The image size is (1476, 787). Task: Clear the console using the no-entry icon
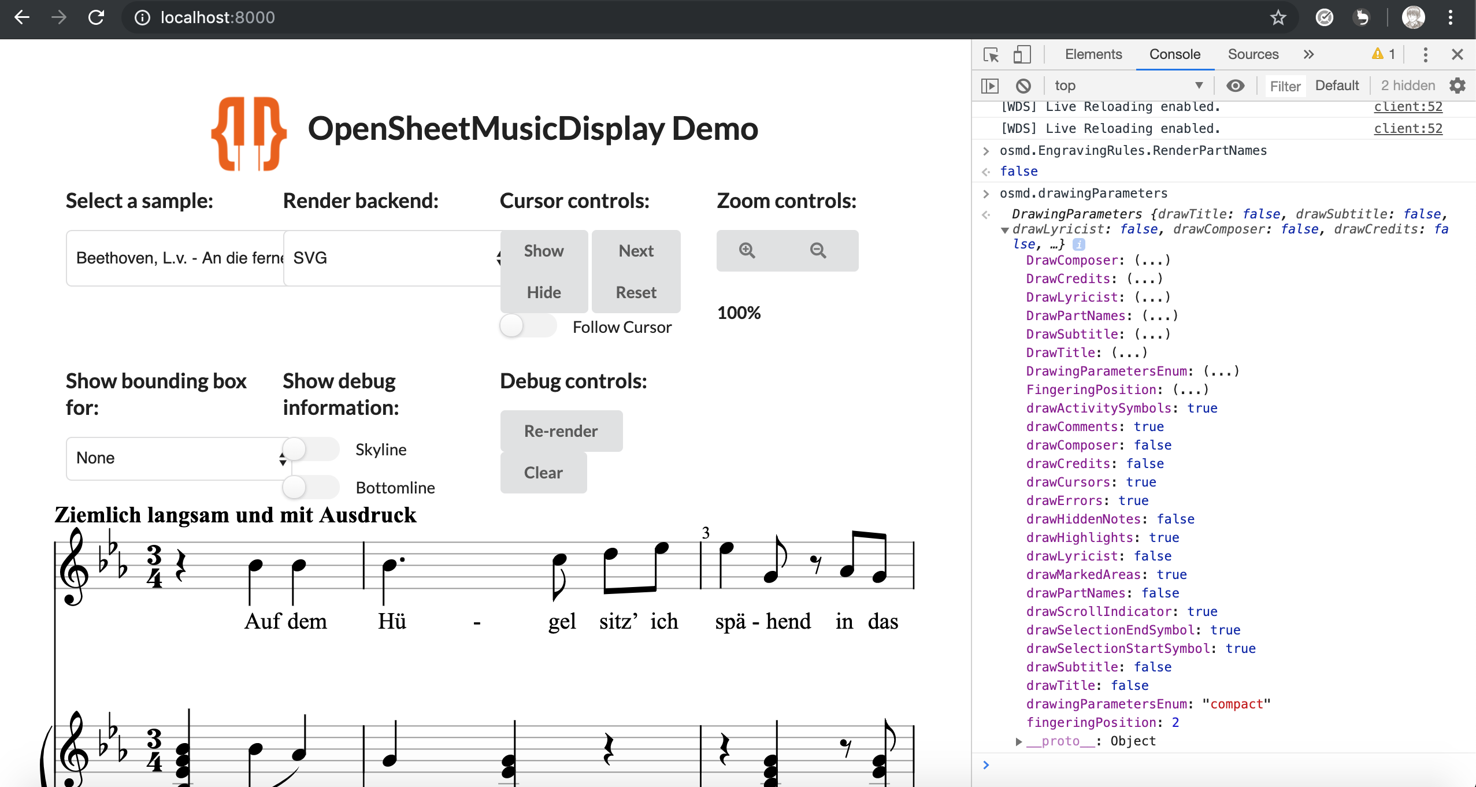pyautogui.click(x=1023, y=86)
